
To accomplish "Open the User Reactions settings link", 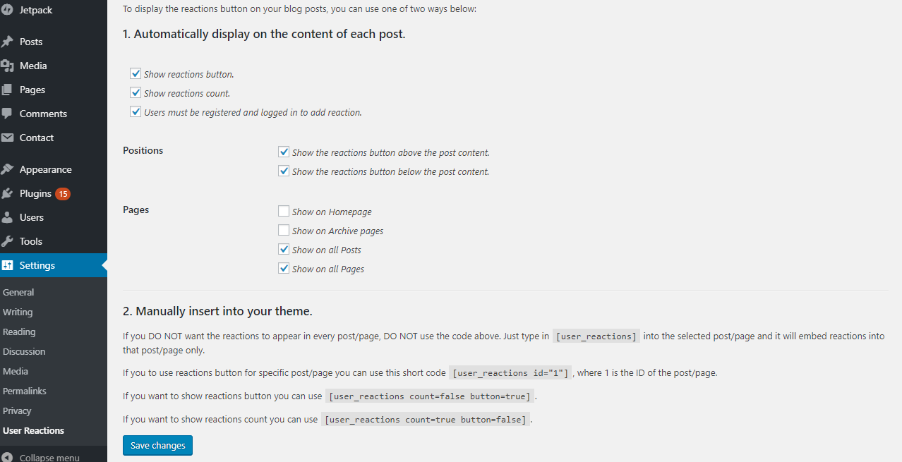I will coord(33,430).
